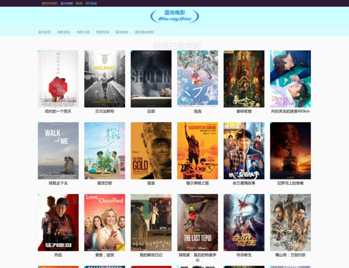349x268 pixels.
Task: Click the Shut In movie poster
Action: click(151, 79)
